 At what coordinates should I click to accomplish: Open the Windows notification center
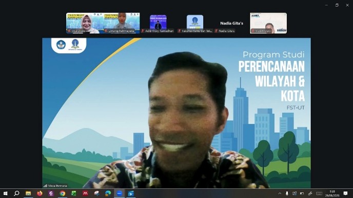pos(346,193)
